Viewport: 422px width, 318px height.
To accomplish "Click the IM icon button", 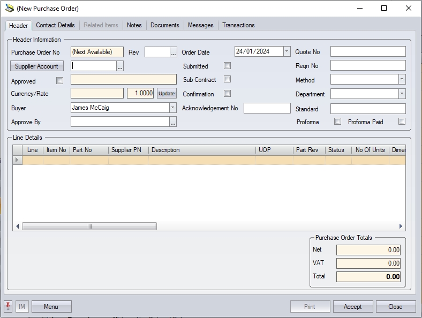I will tap(22, 307).
